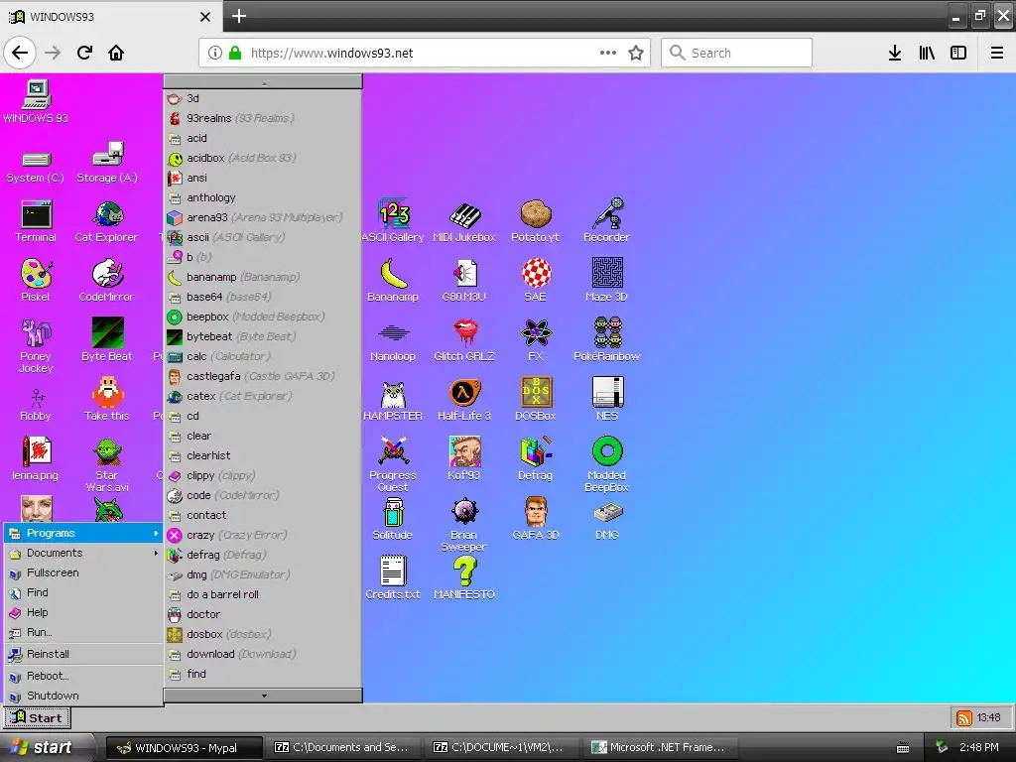Open the Star Wars.avi icon

click(x=107, y=464)
